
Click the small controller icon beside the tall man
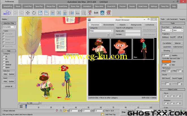63,84
